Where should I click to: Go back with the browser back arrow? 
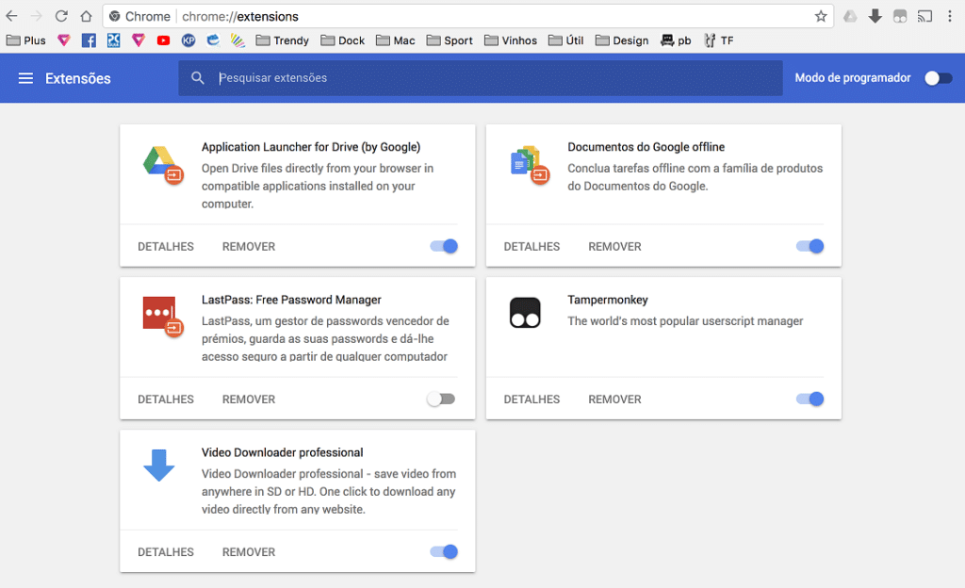11,16
